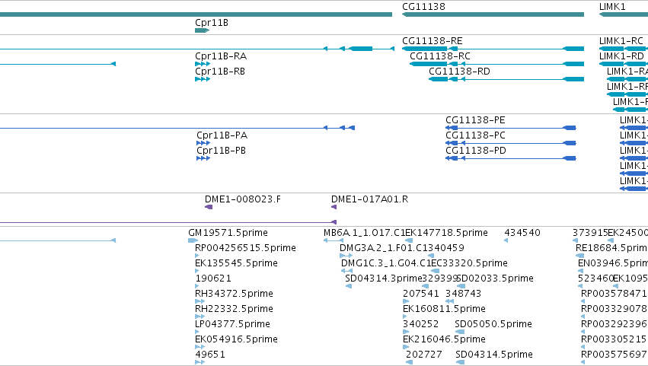
Task: Select the Cpr11B-RB transcript label
Action: click(x=220, y=72)
